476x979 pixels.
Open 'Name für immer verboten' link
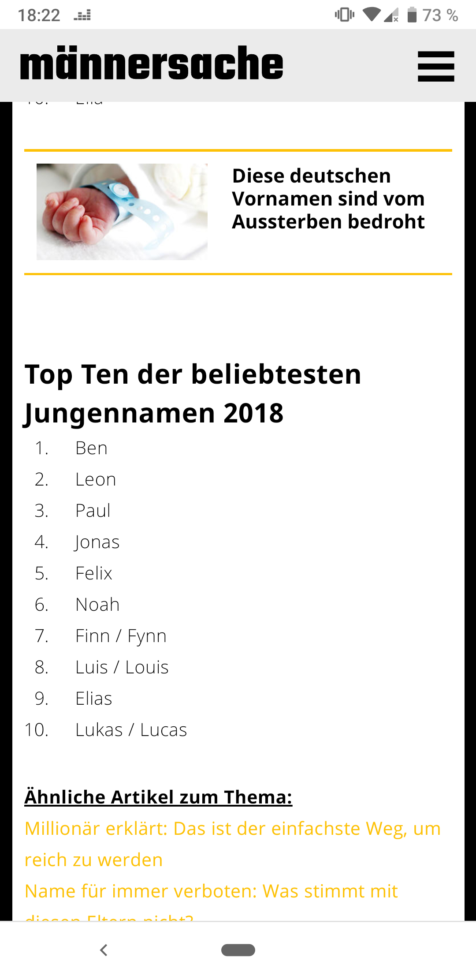tap(211, 891)
